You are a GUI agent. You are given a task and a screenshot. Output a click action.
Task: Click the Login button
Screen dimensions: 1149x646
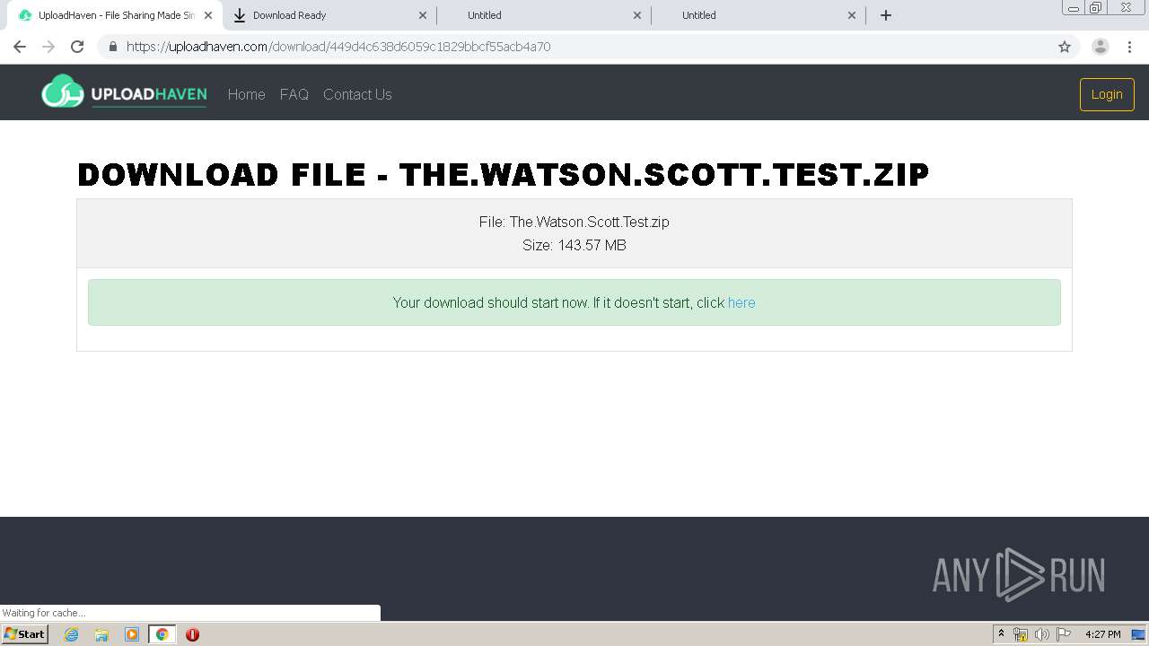pyautogui.click(x=1107, y=94)
